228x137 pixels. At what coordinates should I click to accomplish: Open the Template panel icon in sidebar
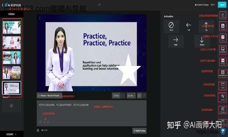(x=223, y=15)
